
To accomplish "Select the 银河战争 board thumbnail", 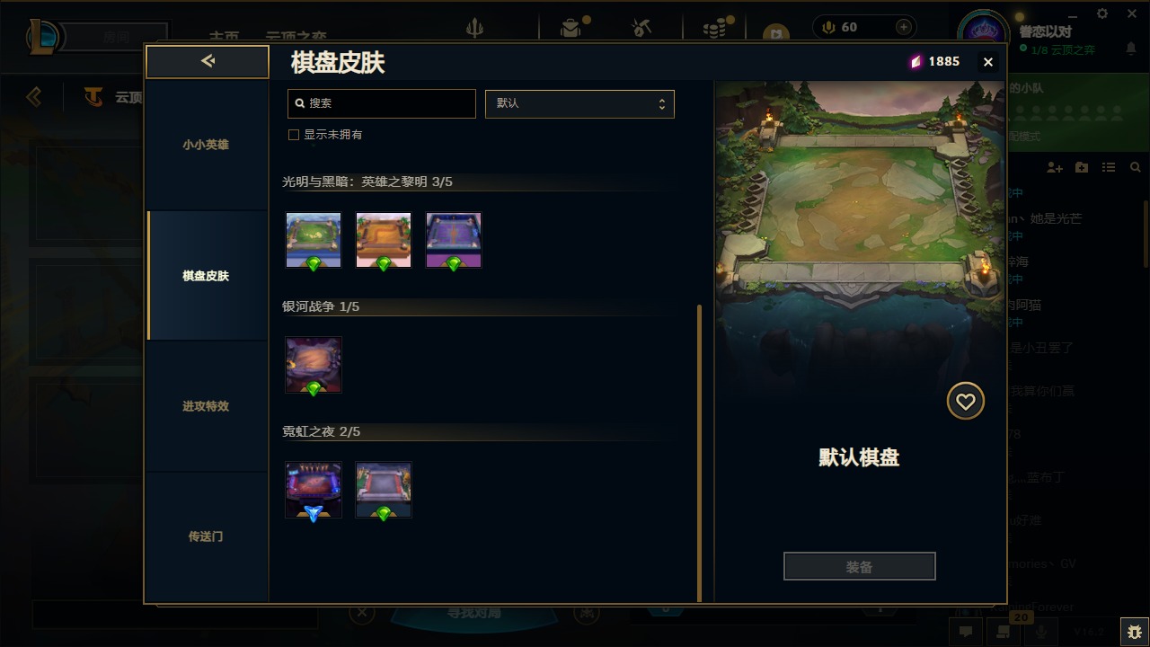I will tap(314, 366).
